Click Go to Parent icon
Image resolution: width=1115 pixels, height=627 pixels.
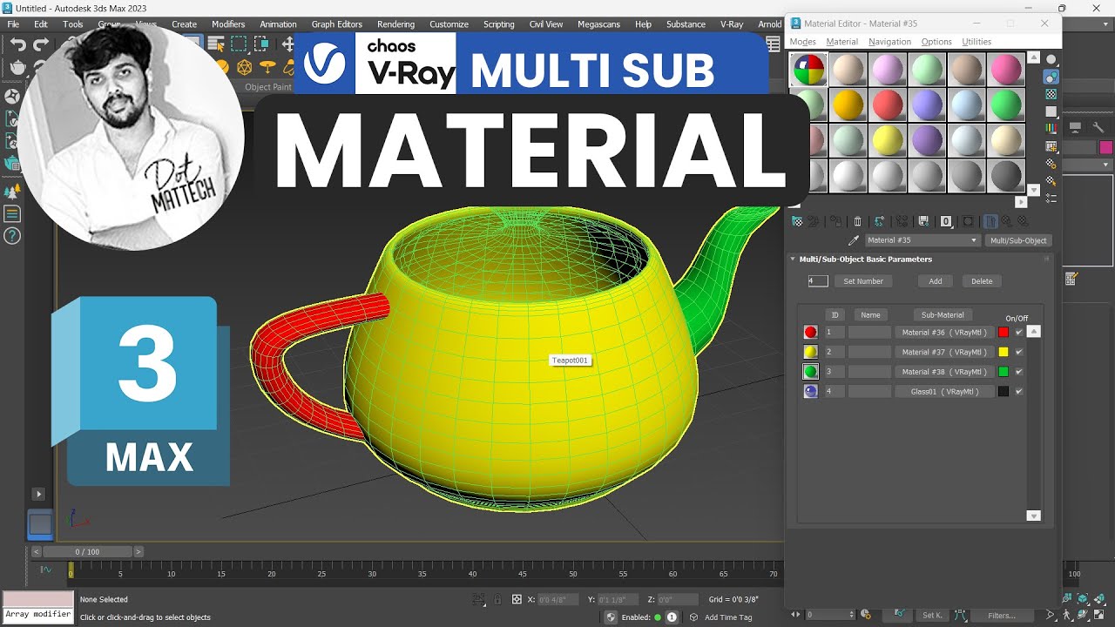point(1007,221)
